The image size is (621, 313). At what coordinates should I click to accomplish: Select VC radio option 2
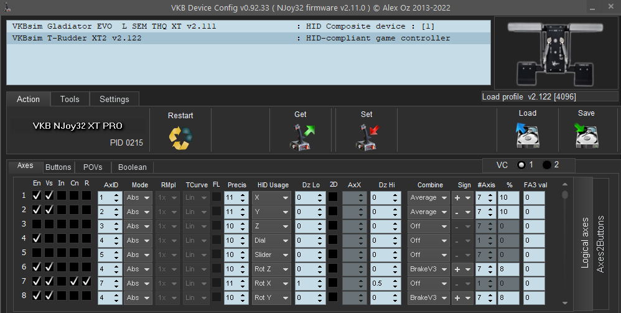[x=546, y=165]
